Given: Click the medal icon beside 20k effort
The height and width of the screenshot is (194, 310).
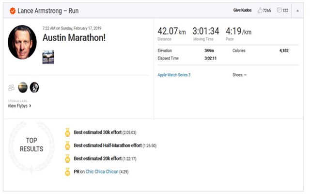Looking at the screenshot, I should tap(67, 159).
